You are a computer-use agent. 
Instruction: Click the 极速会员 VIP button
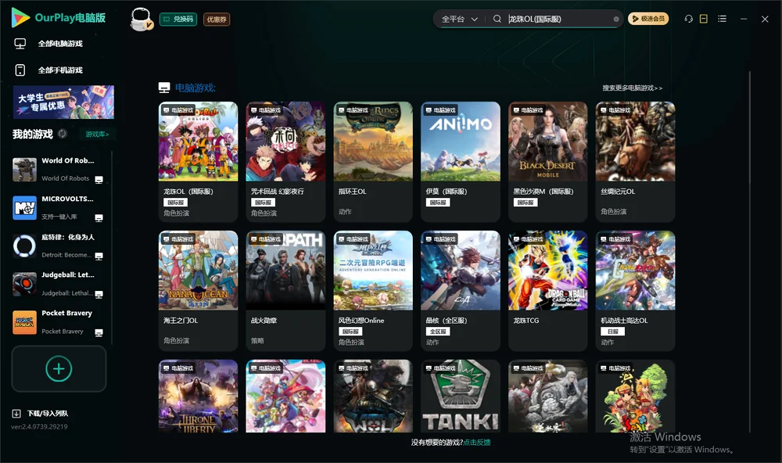point(647,19)
